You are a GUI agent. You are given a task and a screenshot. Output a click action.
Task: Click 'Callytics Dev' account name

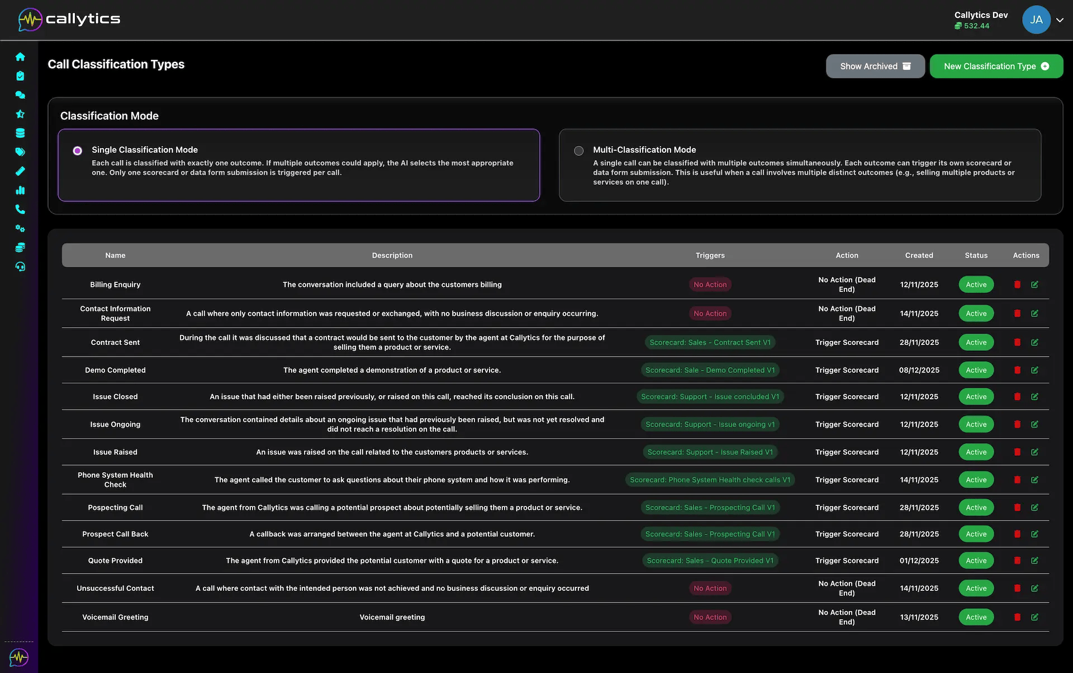(981, 15)
